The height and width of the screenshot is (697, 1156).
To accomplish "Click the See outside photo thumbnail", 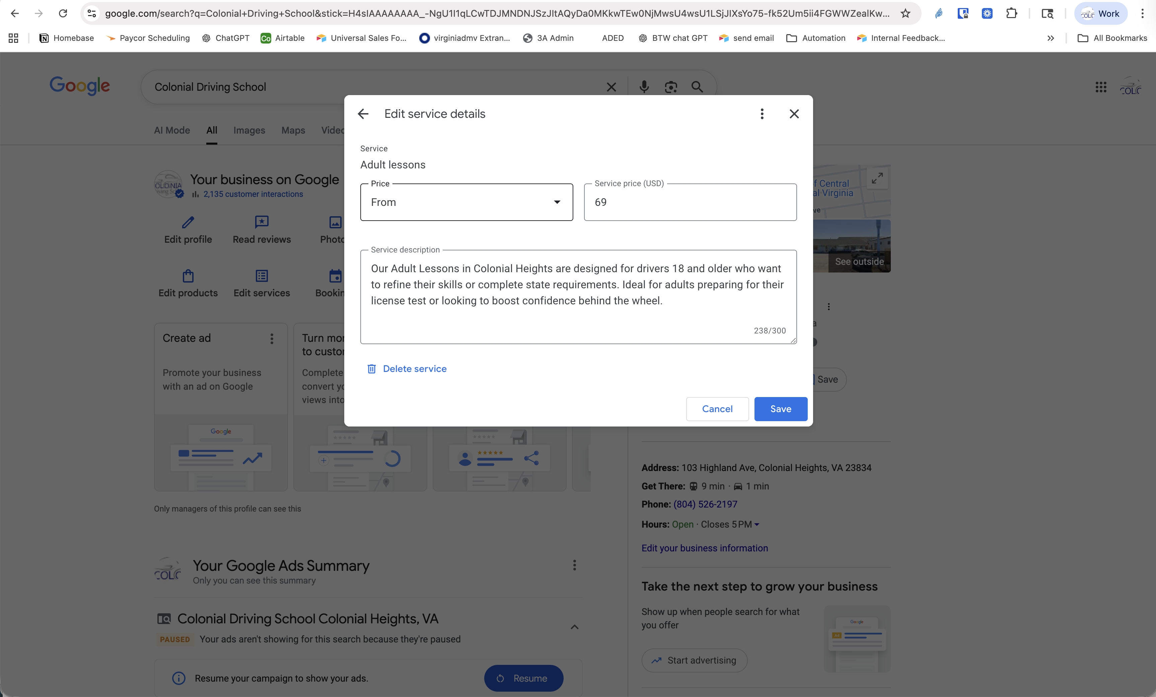I will (x=852, y=246).
